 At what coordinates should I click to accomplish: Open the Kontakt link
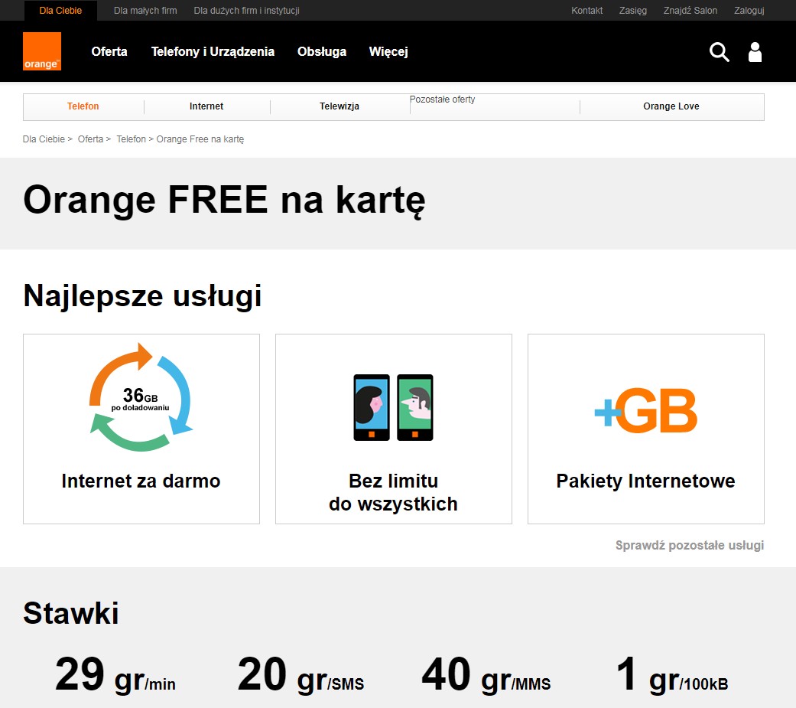[586, 10]
